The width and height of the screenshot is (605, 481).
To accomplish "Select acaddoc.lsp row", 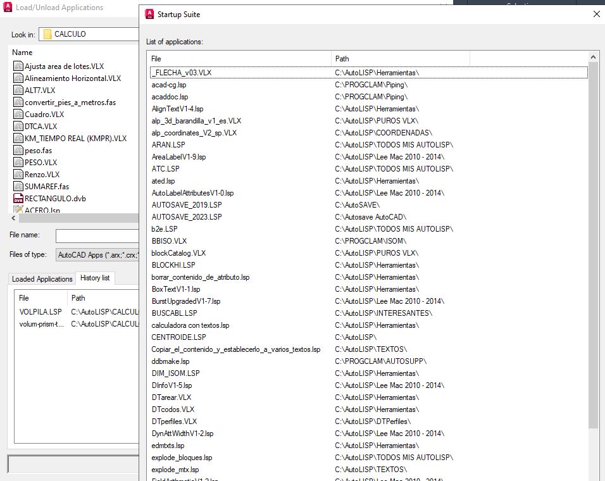I will [x=368, y=97].
